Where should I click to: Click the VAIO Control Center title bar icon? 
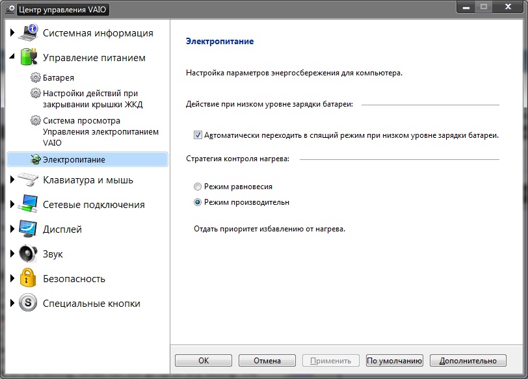pos(11,9)
